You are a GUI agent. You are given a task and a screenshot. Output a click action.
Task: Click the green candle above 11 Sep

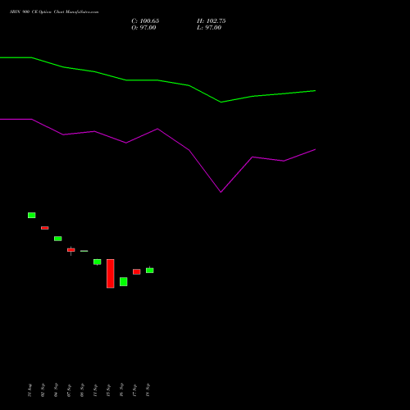[98, 262]
